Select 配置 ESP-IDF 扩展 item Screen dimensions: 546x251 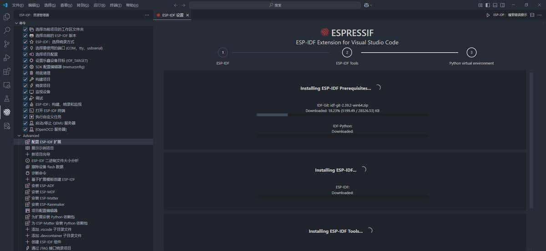coord(83,142)
